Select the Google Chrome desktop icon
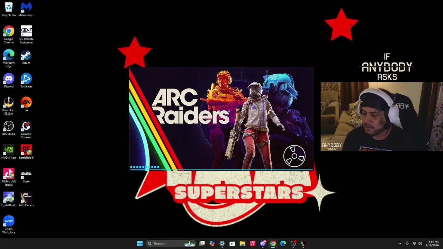Screen dimensions: 443x249 pos(9,35)
